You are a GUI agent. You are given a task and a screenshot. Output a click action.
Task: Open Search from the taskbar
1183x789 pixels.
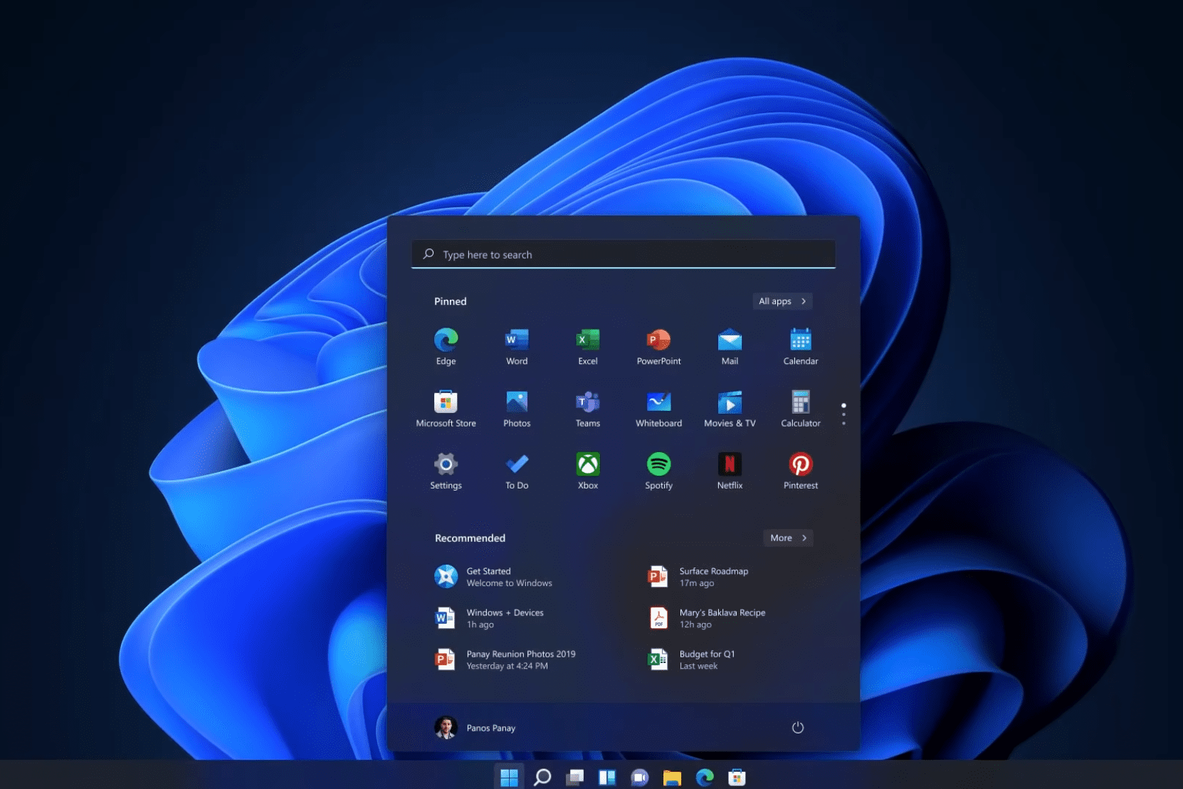[542, 777]
